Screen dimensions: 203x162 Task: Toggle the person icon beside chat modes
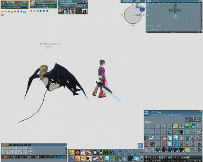click(x=65, y=157)
